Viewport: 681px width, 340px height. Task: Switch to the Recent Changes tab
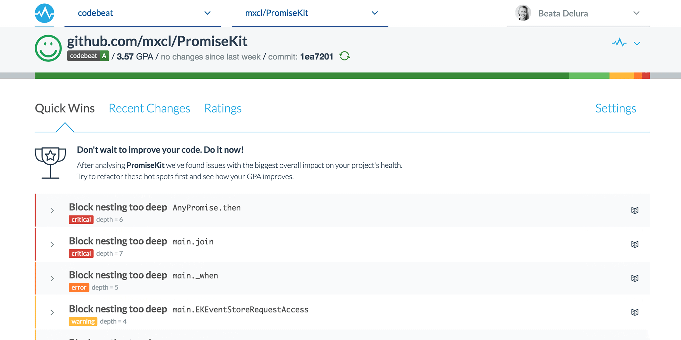point(149,109)
